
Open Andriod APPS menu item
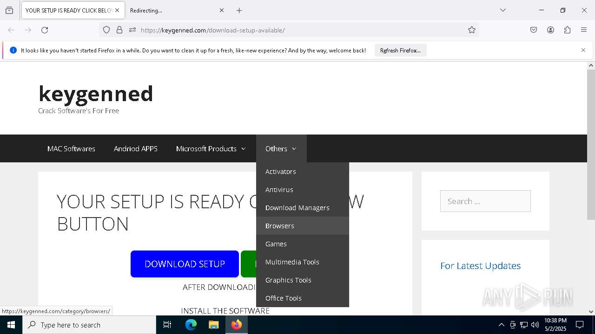(x=136, y=149)
